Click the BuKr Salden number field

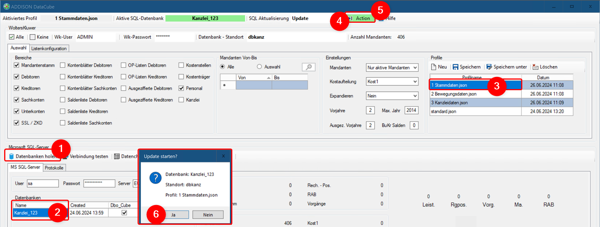pyautogui.click(x=414, y=125)
